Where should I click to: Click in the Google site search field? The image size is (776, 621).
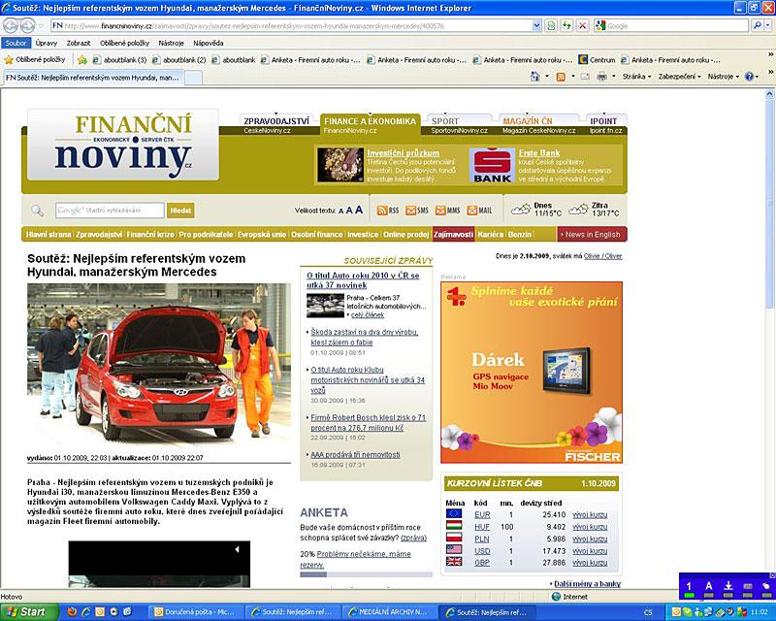click(x=110, y=211)
